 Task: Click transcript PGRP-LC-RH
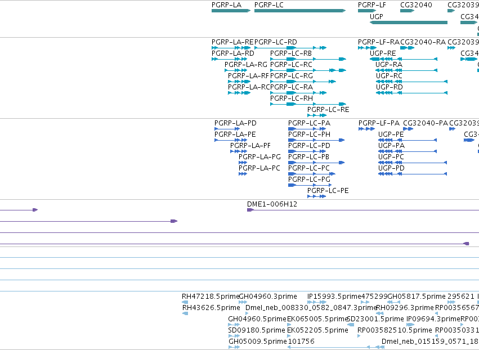tap(308, 104)
